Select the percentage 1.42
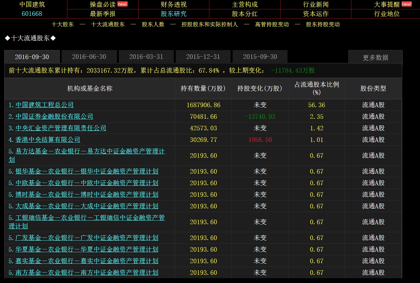This screenshot has width=420, height=283. 317,128
